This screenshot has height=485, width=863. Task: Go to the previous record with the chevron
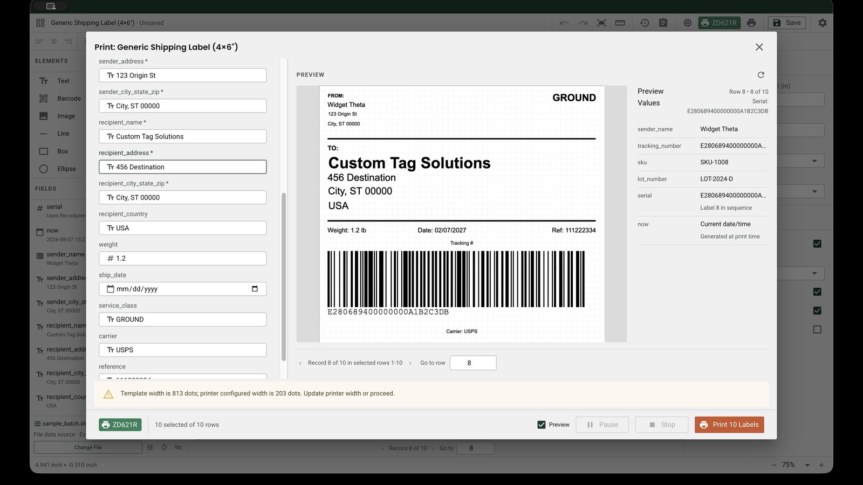click(x=300, y=363)
